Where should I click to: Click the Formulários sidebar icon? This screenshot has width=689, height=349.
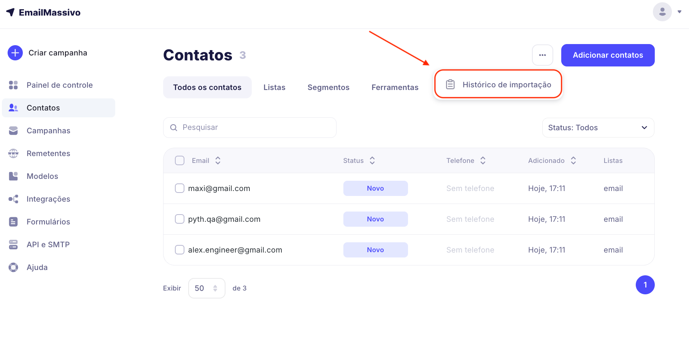pyautogui.click(x=13, y=222)
